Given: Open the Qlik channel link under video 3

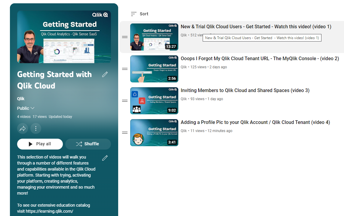Looking at the screenshot, I should (183, 99).
